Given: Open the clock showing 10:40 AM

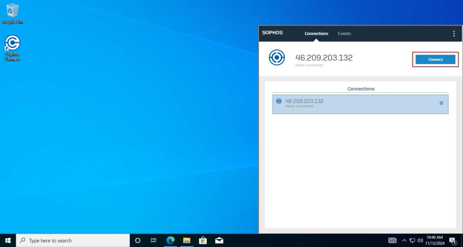Looking at the screenshot, I should [435, 241].
